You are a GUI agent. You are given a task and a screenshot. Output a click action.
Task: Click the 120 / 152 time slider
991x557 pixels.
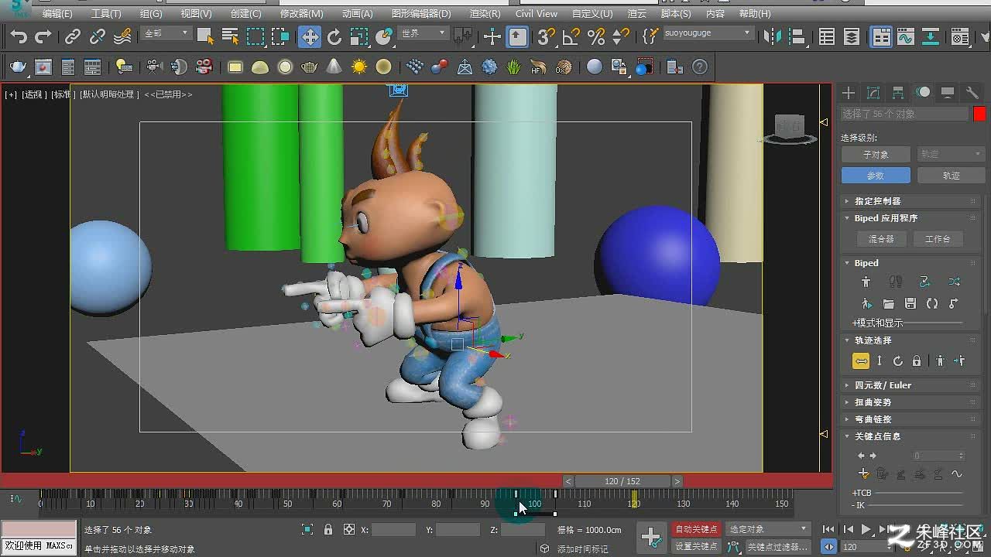click(x=622, y=481)
